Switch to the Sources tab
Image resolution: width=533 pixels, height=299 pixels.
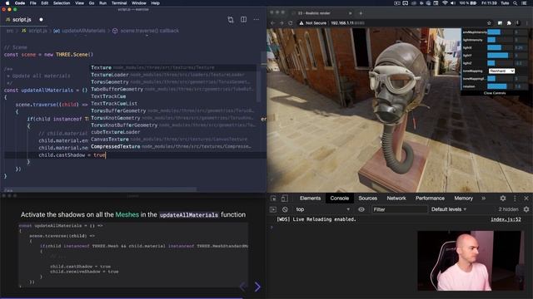point(368,199)
